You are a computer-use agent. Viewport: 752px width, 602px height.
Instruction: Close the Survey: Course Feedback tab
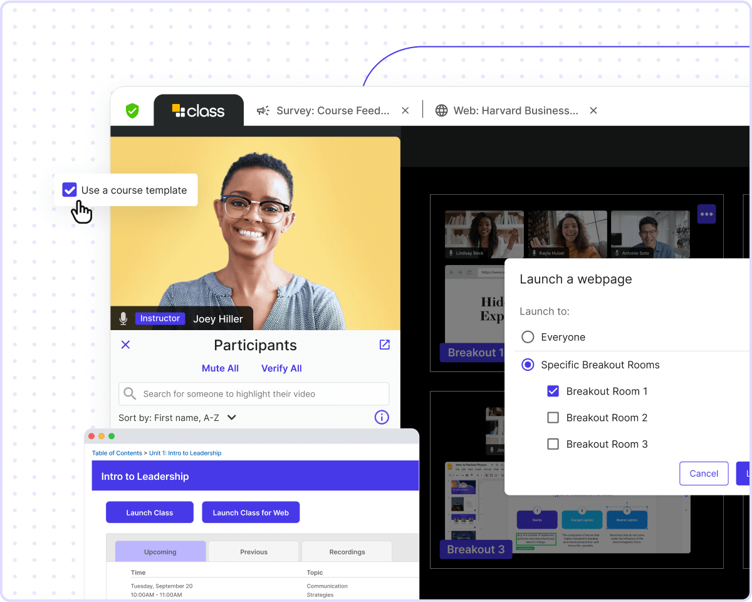click(x=405, y=111)
